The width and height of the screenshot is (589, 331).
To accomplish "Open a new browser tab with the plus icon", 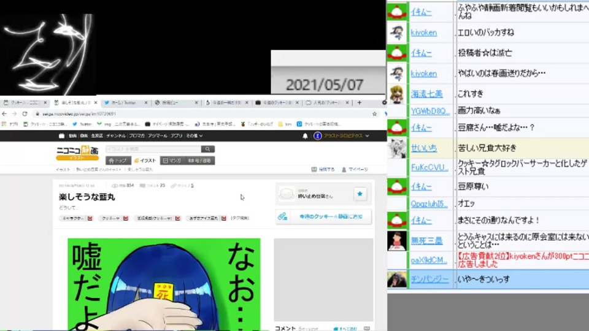I will click(360, 102).
